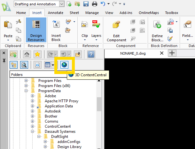Select the ControlCenter4 folder

point(58,126)
